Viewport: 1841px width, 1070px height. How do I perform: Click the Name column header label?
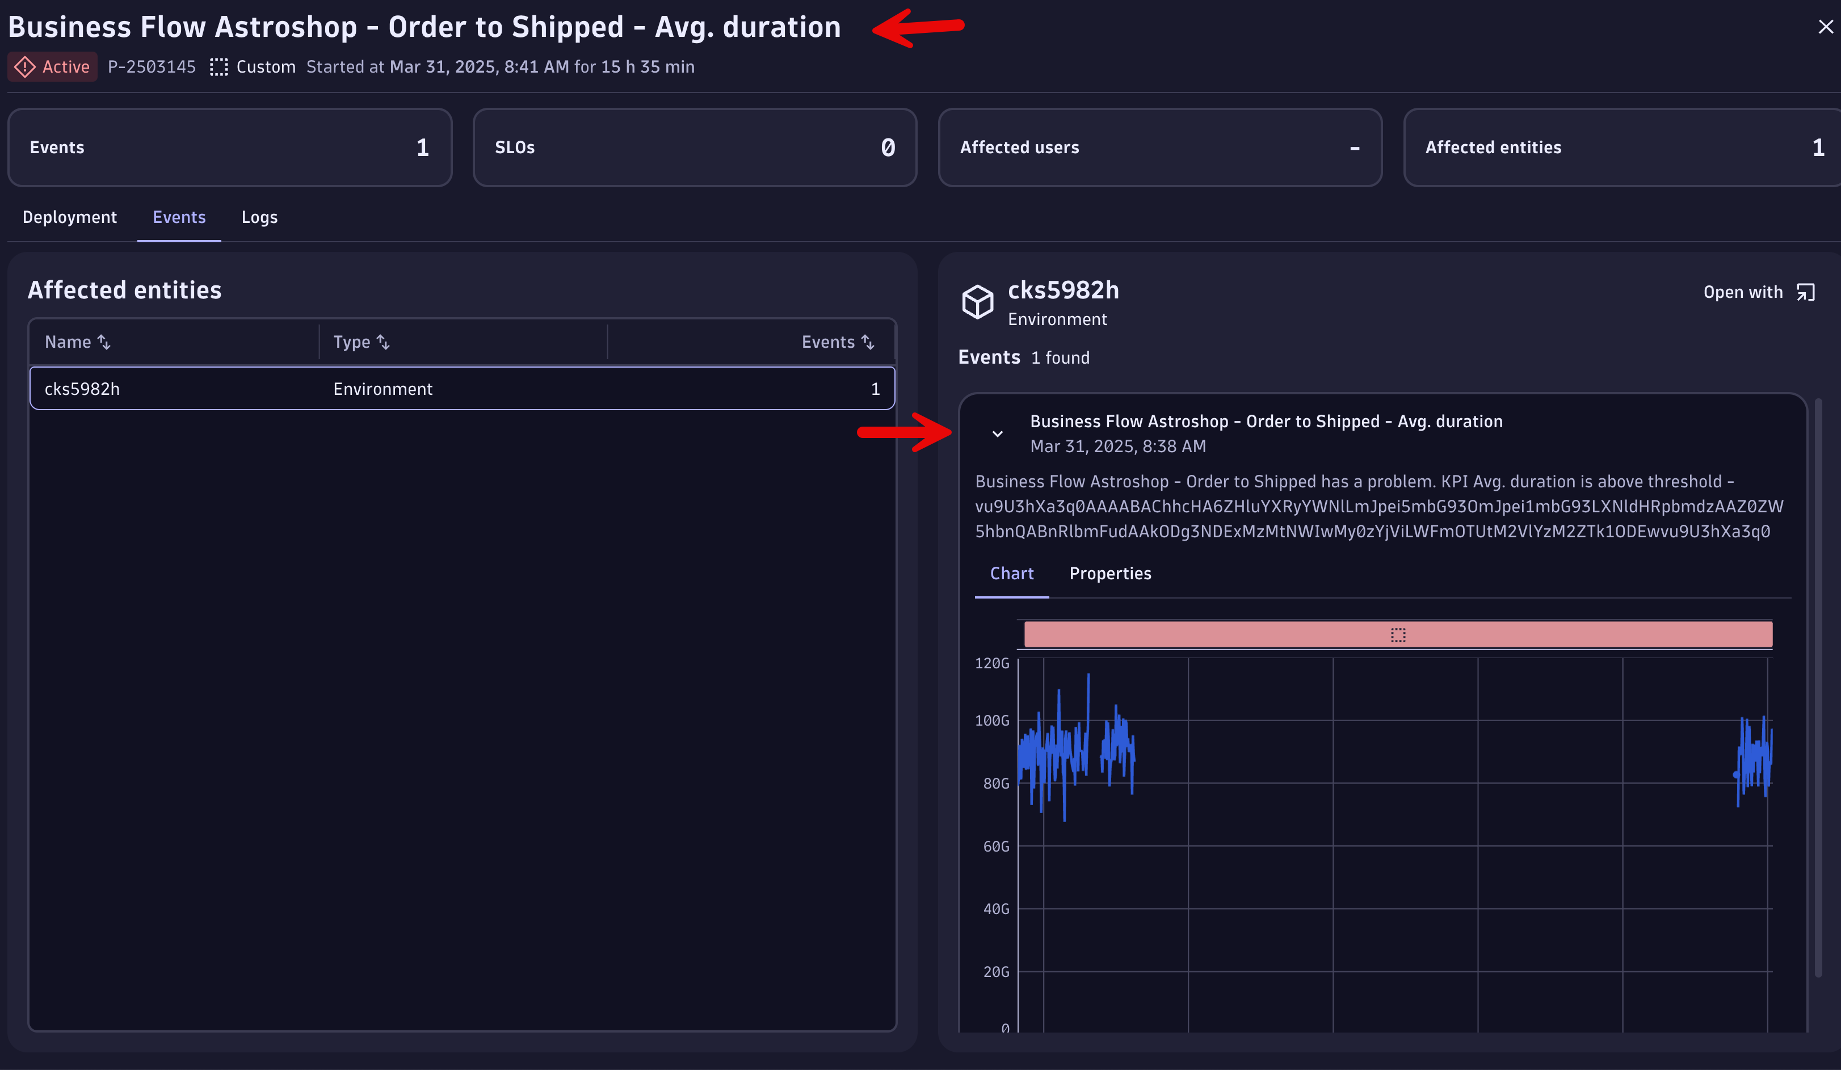(68, 342)
